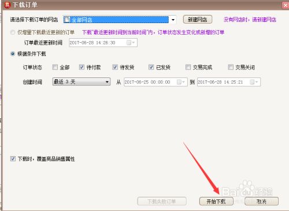The image size is (289, 211).
Task: Select 仅增量下载最近更新的订单 radio button
Action: click(13, 32)
